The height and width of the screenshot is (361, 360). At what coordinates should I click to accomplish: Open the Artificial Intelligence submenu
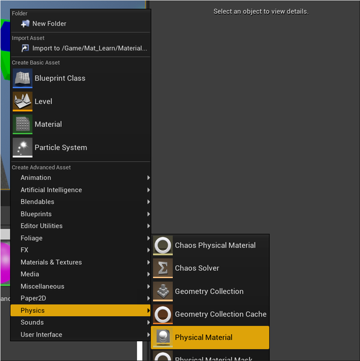tap(80, 190)
